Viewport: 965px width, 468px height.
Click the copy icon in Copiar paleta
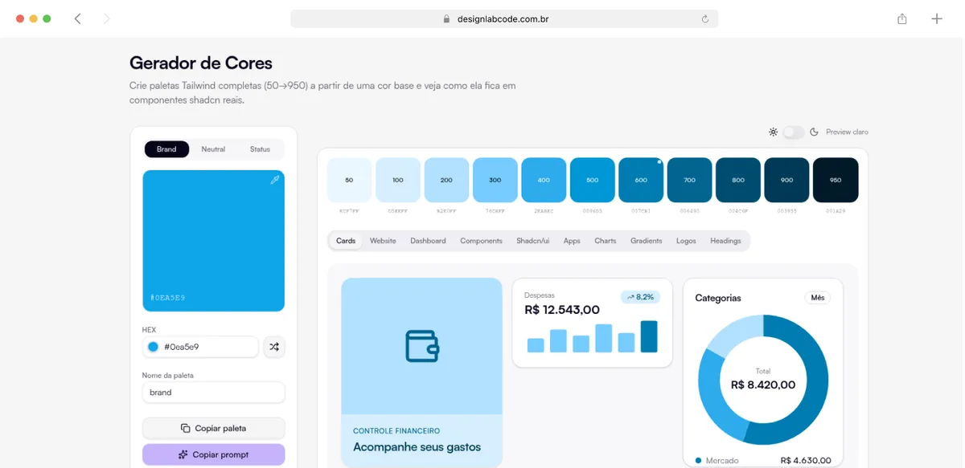point(186,428)
